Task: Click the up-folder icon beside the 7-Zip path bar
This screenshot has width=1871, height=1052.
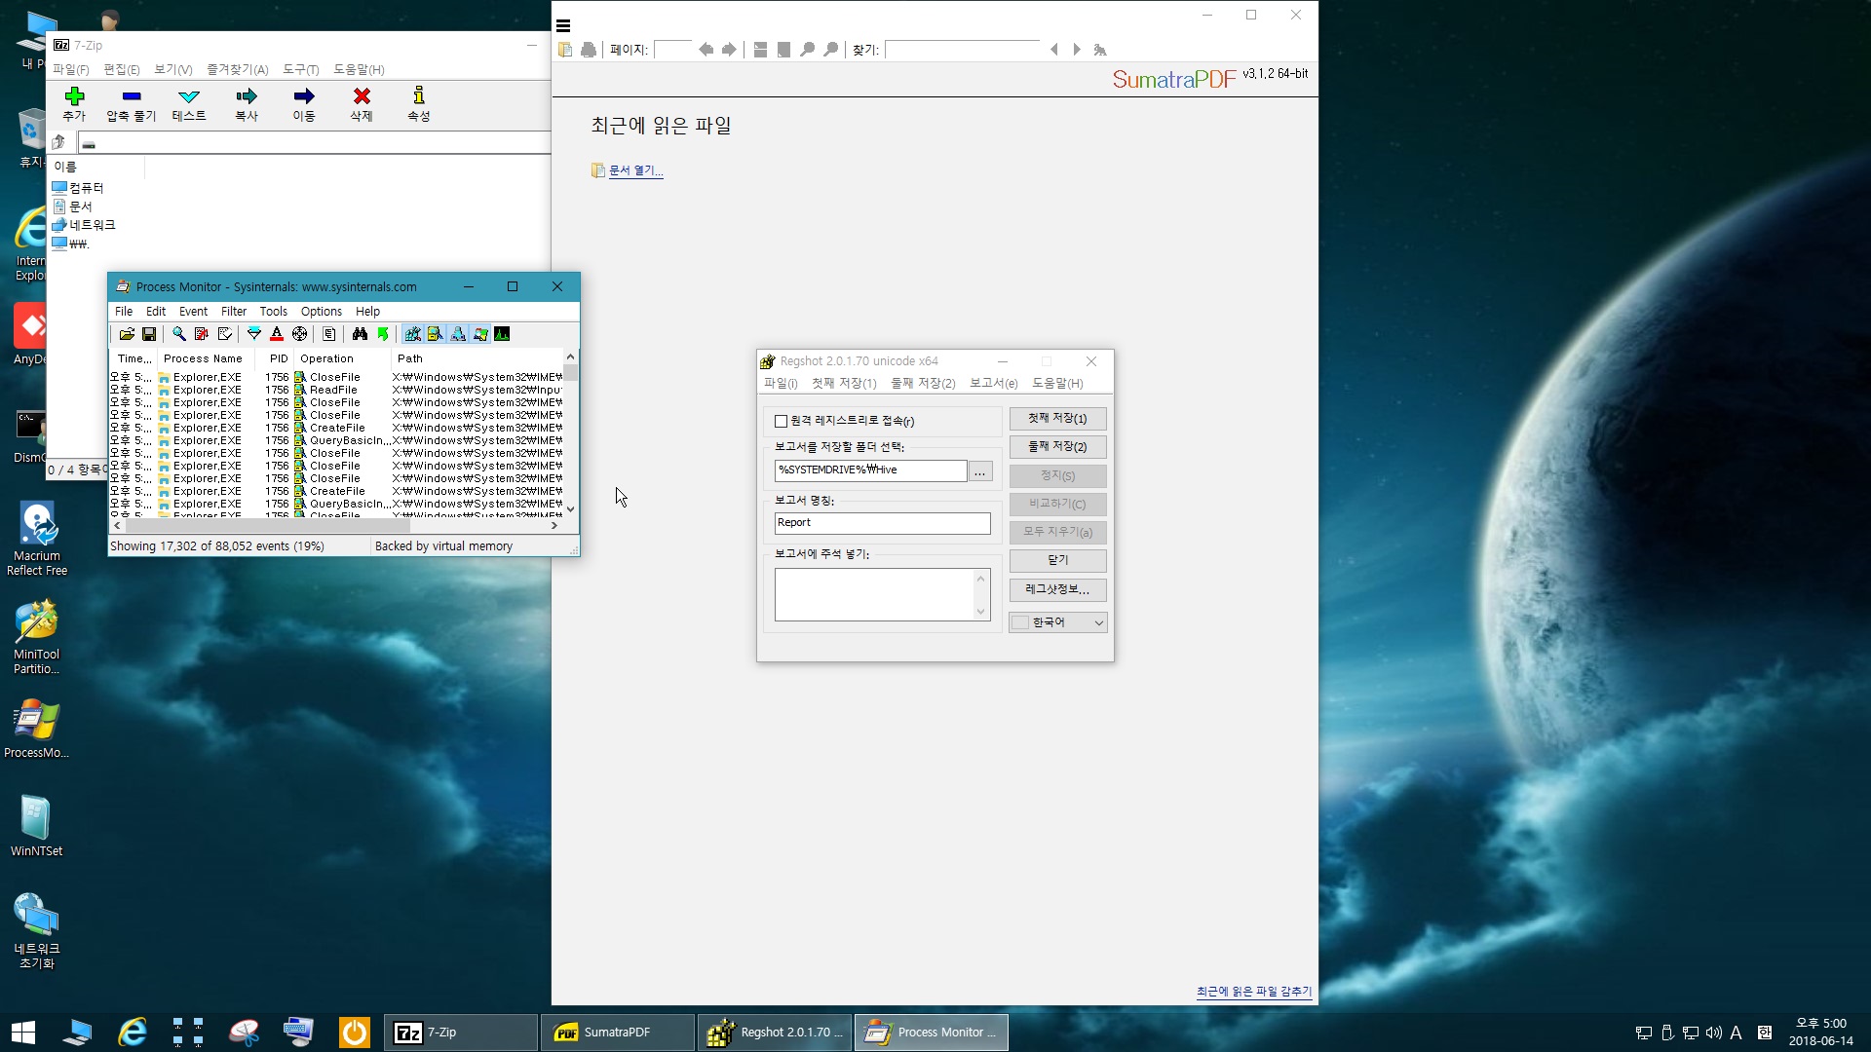Action: [58, 142]
